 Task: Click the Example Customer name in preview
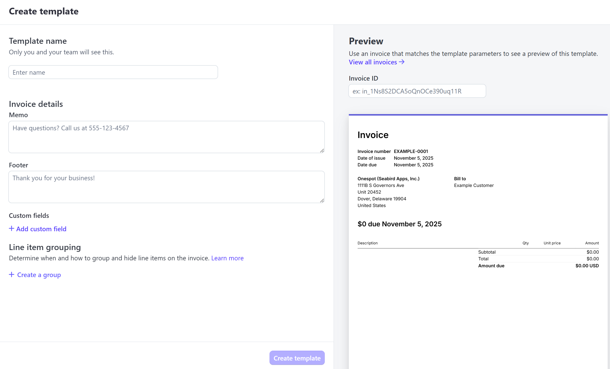click(x=474, y=185)
